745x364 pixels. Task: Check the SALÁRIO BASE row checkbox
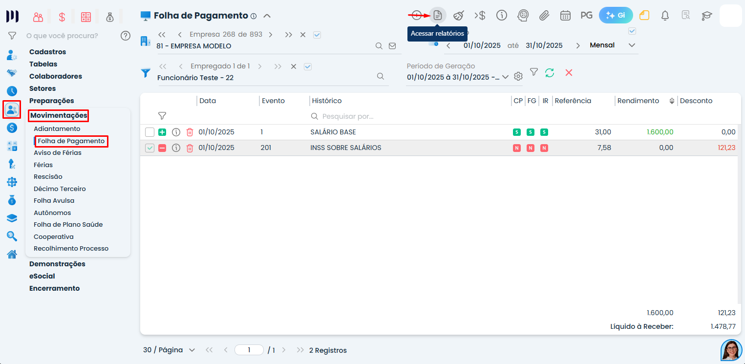pyautogui.click(x=149, y=131)
